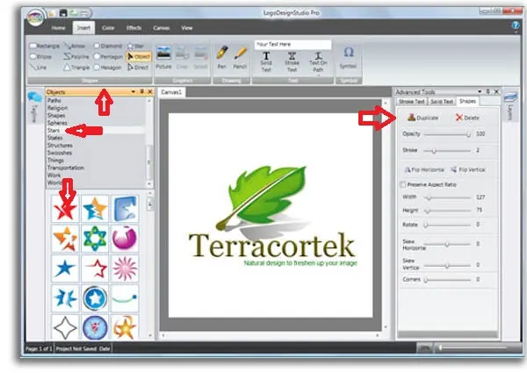Insert Text On Path
This screenshot has width=527, height=373.
tap(318, 62)
